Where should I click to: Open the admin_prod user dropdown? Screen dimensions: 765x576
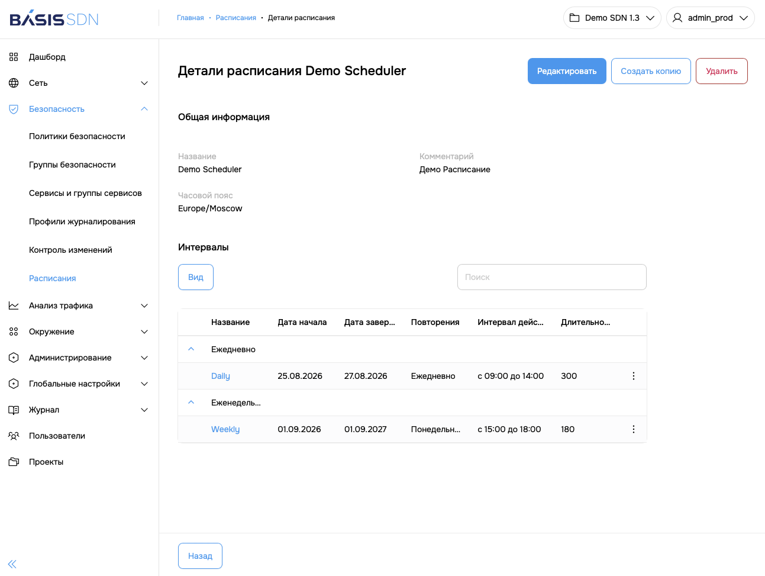(711, 18)
